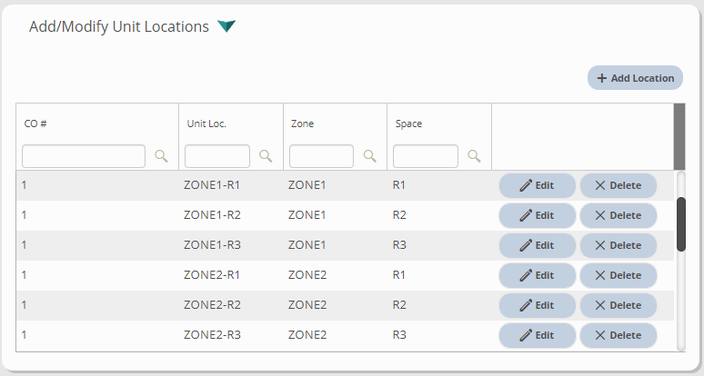Viewport: 704px width, 376px height.
Task: Click the Add Location button
Action: (635, 78)
